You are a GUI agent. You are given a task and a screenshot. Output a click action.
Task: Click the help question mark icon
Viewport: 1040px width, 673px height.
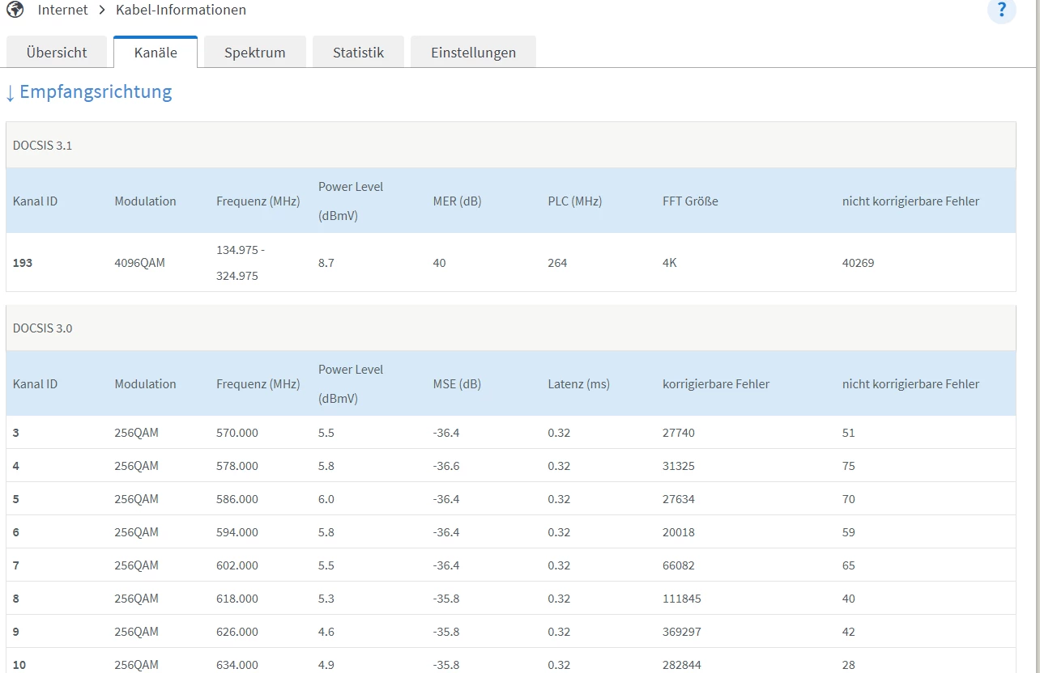point(1001,11)
